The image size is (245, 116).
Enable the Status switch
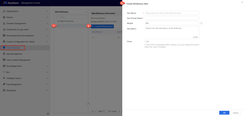click(147, 41)
